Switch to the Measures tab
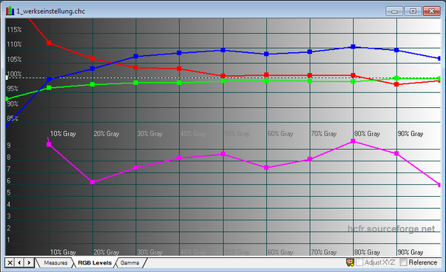446x272 pixels. tap(56, 263)
